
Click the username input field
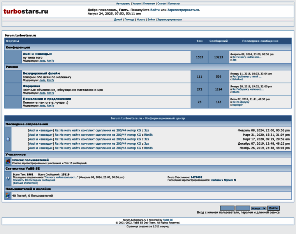(227, 208)
